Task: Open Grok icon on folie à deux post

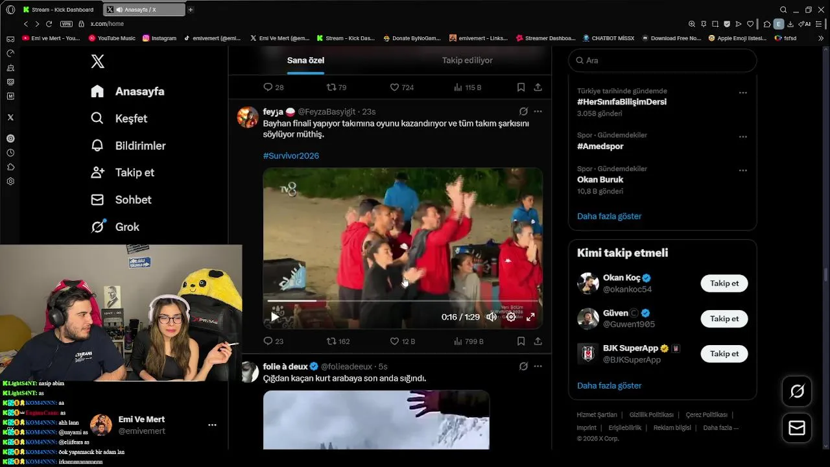Action: click(523, 366)
